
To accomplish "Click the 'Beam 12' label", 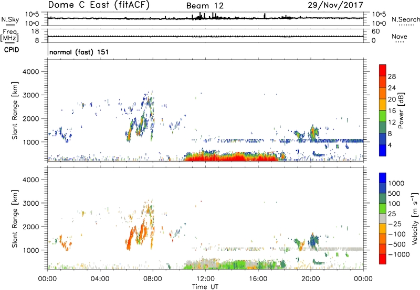I will click(x=205, y=6).
